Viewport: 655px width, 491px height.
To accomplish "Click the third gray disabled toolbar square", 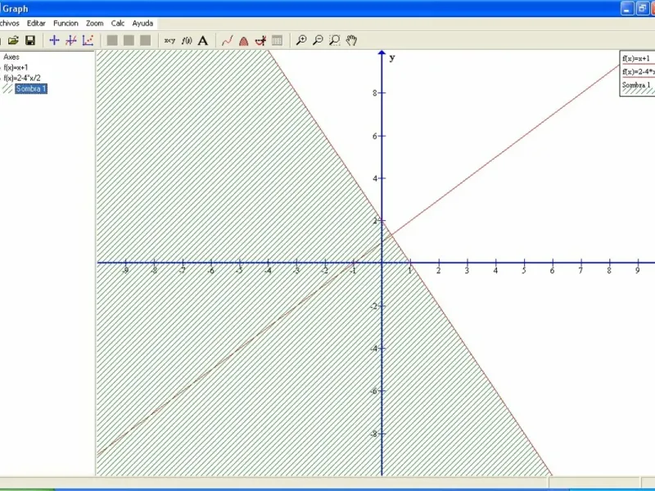I will click(146, 40).
